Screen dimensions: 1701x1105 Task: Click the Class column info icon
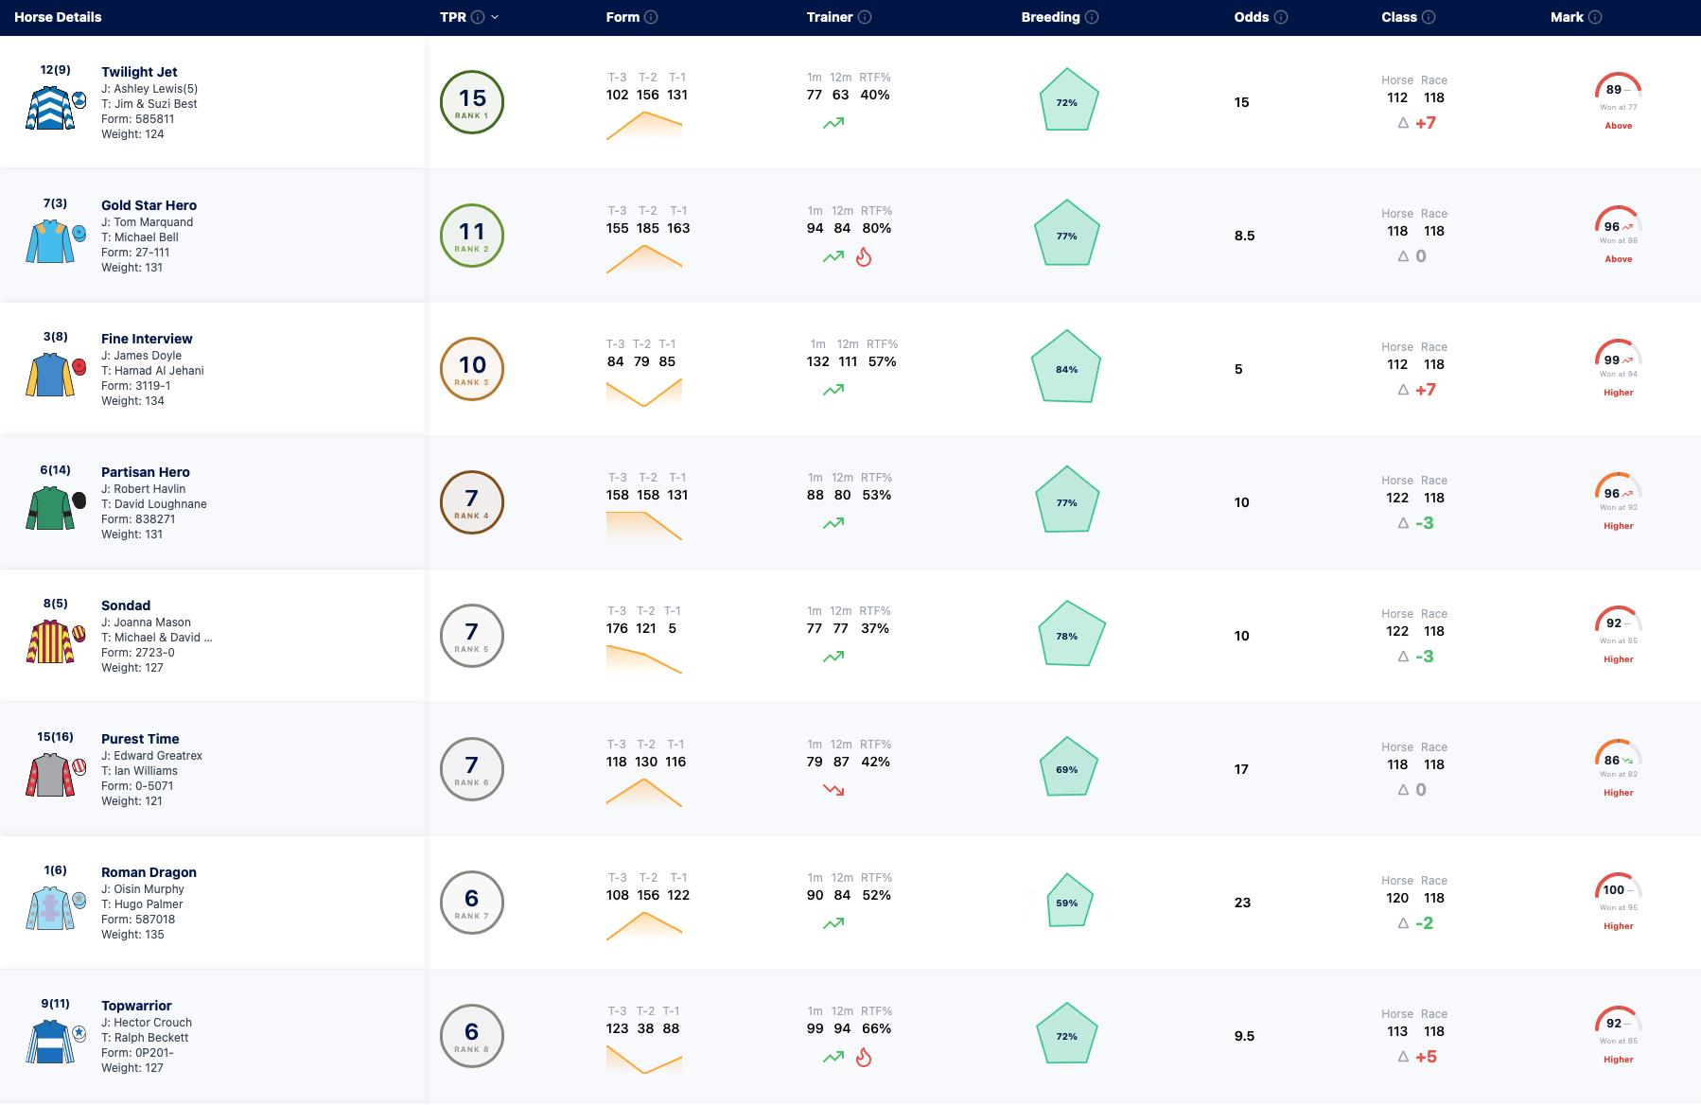point(1429,17)
